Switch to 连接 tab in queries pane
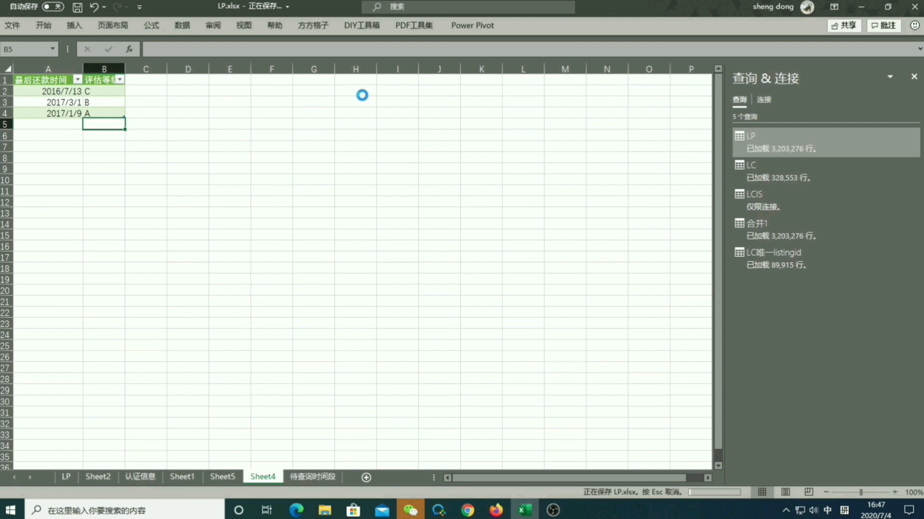 (x=764, y=99)
